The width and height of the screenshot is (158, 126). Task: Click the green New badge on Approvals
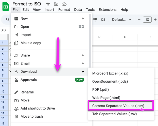point(79,80)
